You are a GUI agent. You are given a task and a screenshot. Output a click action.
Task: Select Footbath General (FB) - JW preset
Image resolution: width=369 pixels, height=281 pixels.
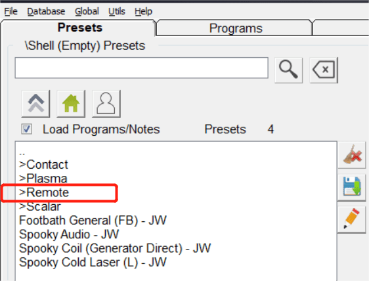point(93,221)
